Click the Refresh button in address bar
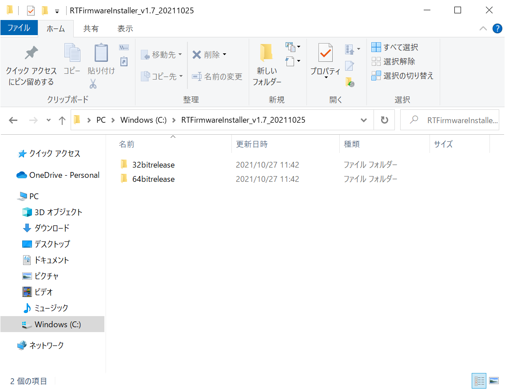This screenshot has height=389, width=505. [x=384, y=120]
